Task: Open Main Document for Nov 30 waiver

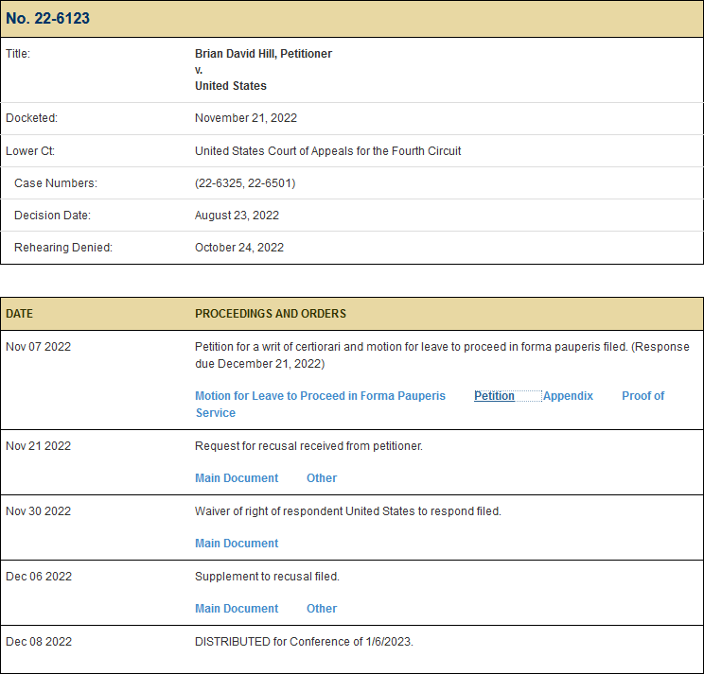Action: [237, 543]
